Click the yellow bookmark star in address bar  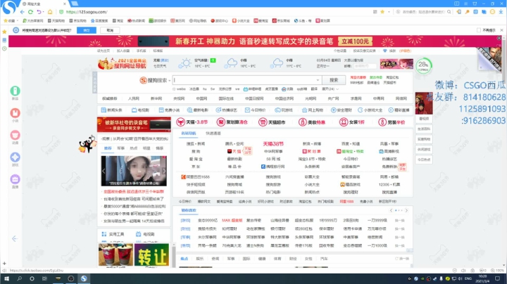click(x=382, y=12)
